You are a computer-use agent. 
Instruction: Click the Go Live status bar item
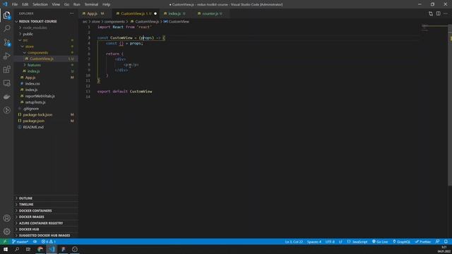click(380, 241)
